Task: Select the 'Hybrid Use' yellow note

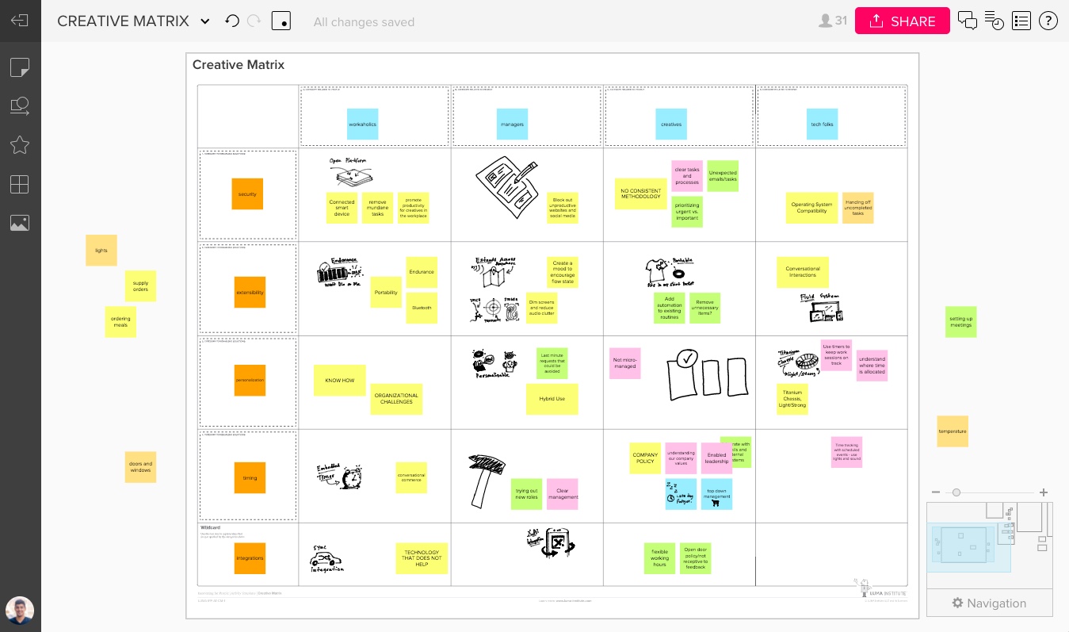Action: click(552, 399)
